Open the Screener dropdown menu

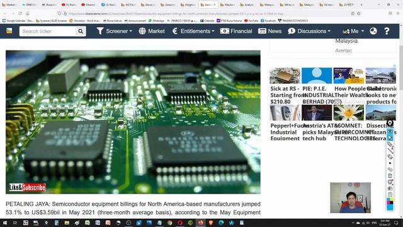tap(115, 31)
